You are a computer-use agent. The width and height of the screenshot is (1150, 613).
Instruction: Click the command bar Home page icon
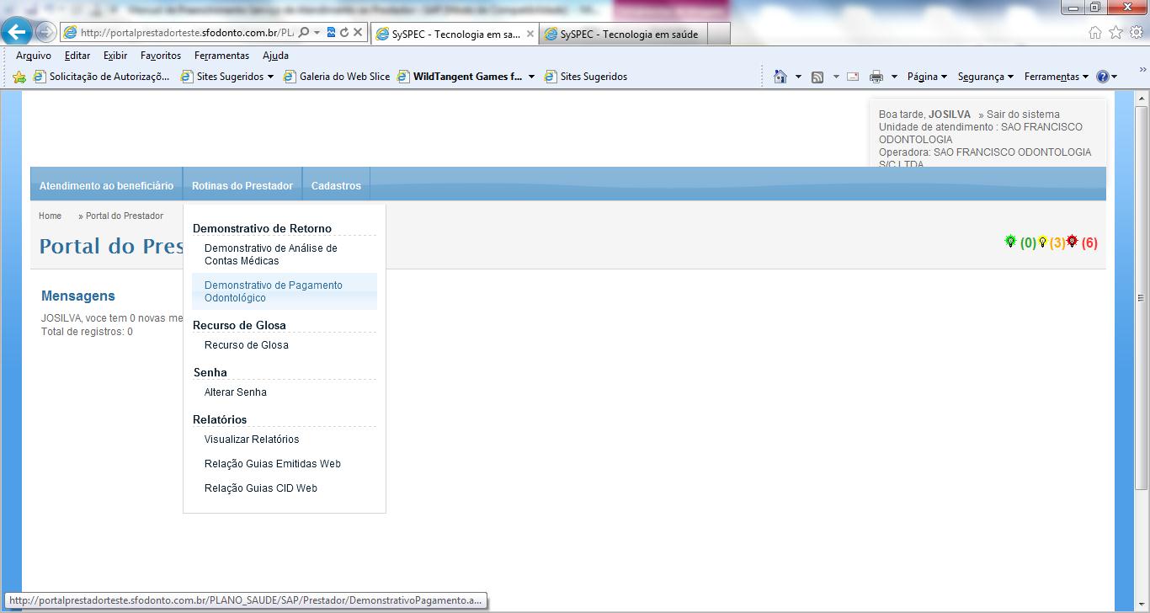[x=780, y=77]
